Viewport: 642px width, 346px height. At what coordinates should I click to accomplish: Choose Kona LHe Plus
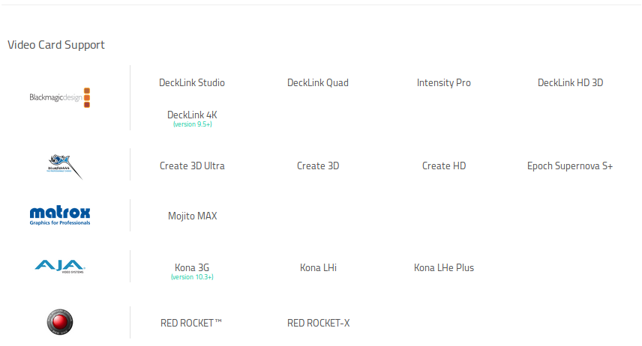pyautogui.click(x=444, y=267)
